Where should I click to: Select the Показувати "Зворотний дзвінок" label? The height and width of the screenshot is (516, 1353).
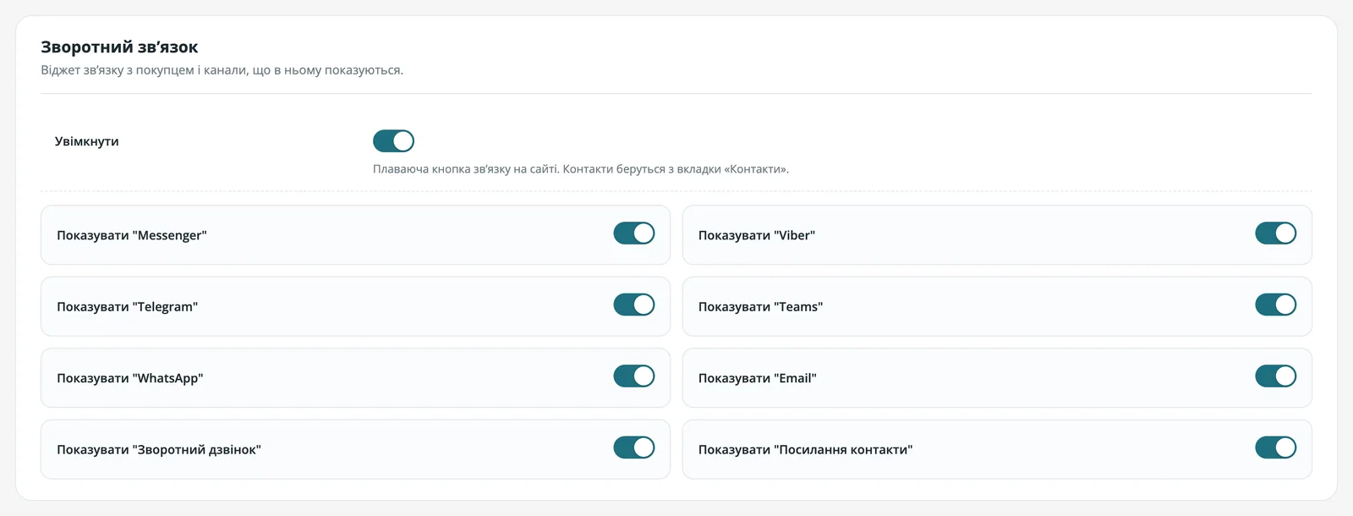pos(159,450)
